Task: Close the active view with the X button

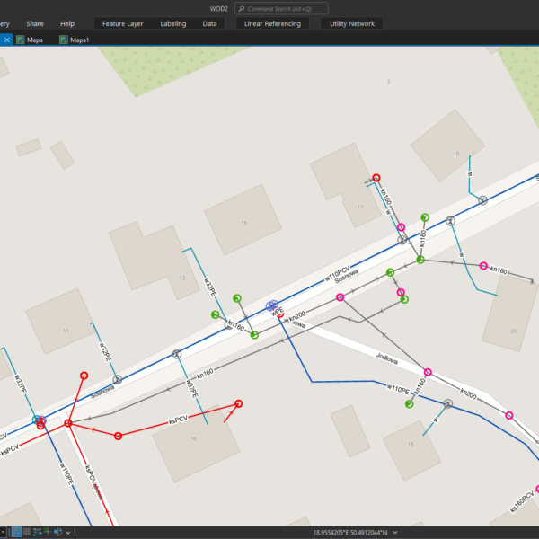Action: (x=4, y=40)
